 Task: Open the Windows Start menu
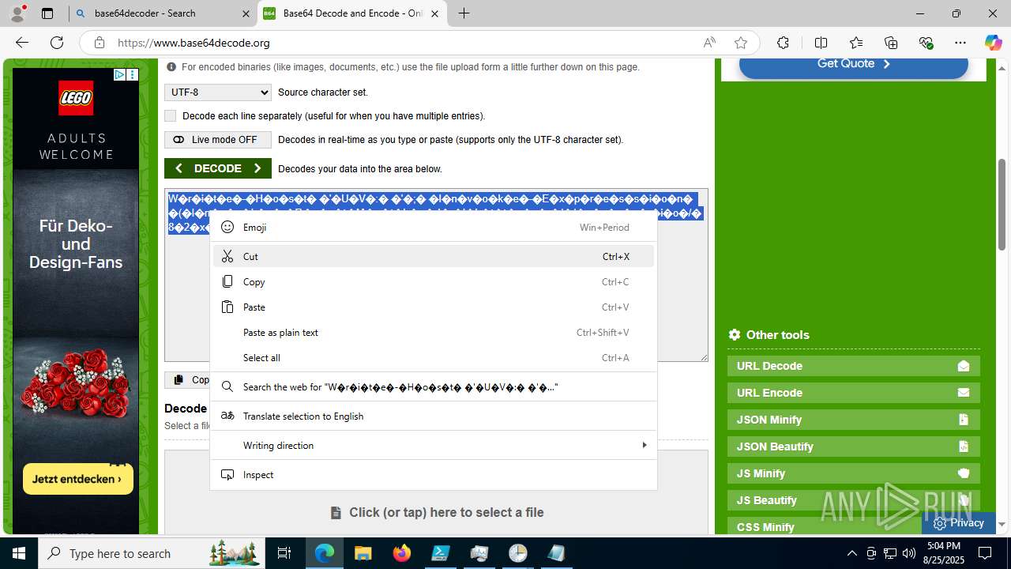pyautogui.click(x=19, y=553)
